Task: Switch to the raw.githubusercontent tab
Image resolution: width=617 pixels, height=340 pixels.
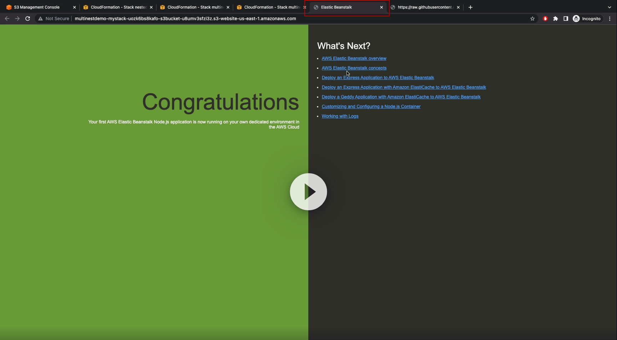Action: tap(425, 7)
